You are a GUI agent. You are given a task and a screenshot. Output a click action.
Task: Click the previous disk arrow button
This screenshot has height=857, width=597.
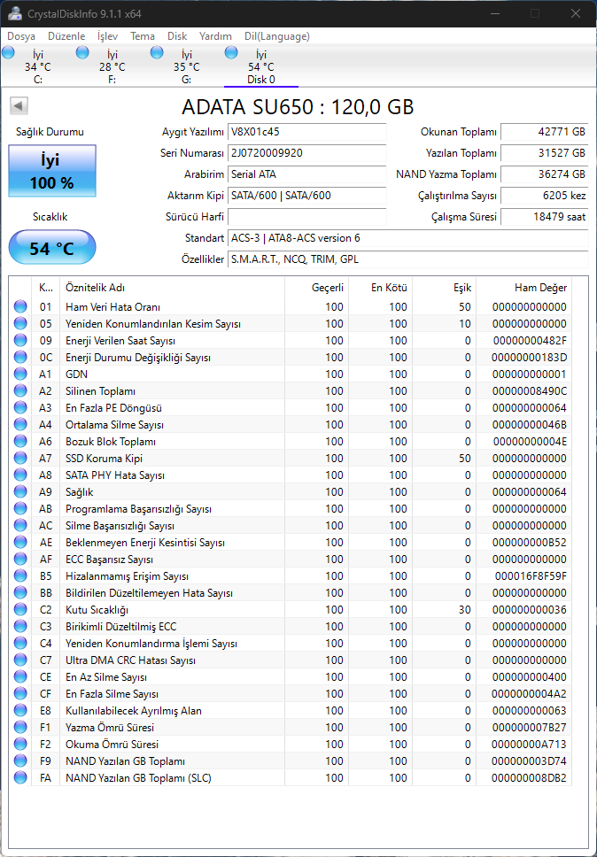click(19, 106)
